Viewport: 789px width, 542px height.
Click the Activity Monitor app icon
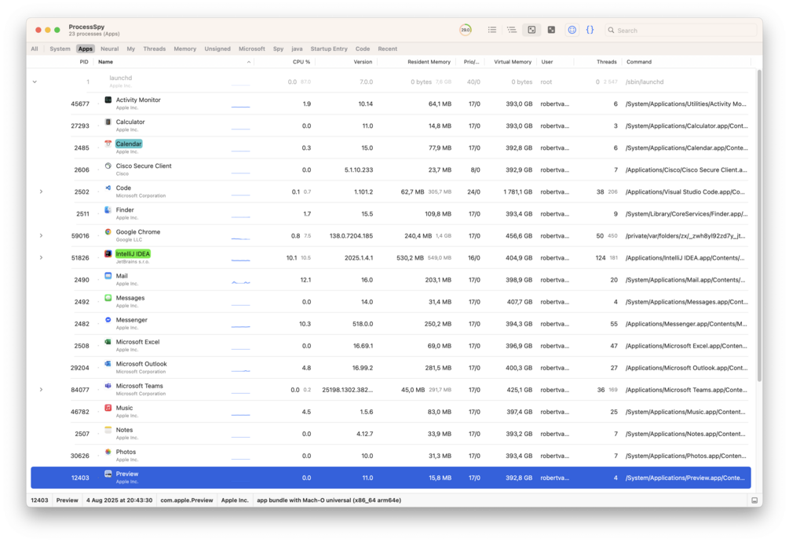108,100
